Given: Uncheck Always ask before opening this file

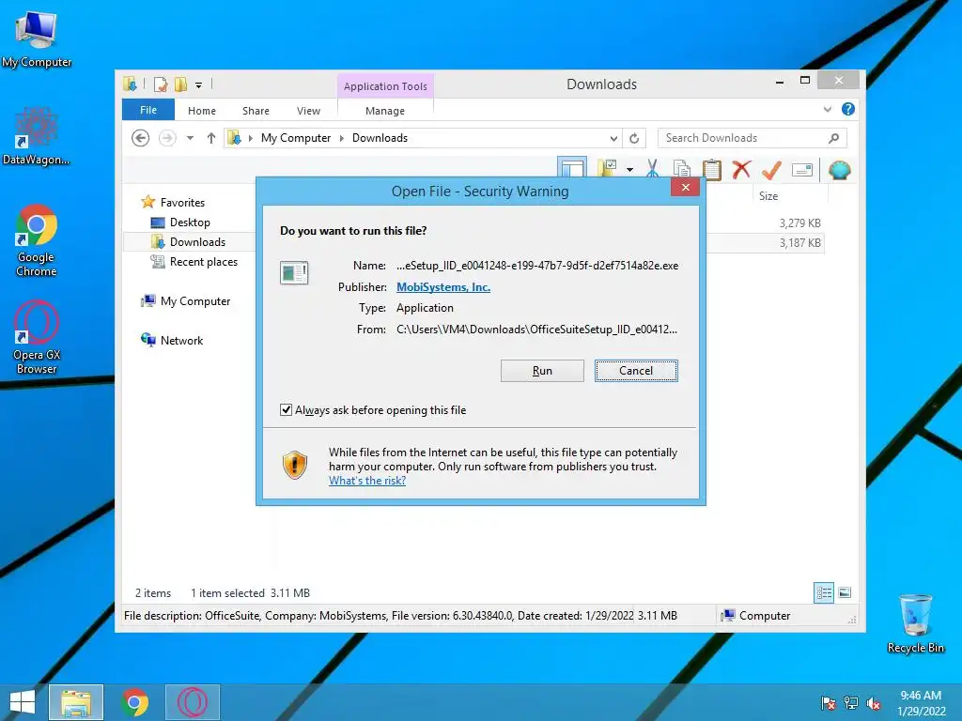Looking at the screenshot, I should point(286,409).
